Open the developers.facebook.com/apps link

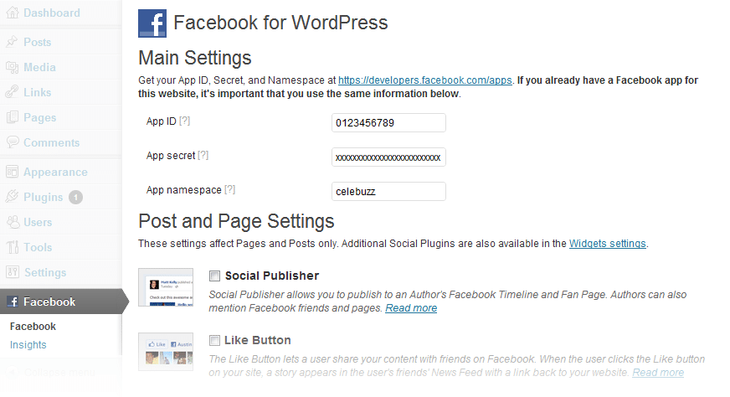[425, 80]
